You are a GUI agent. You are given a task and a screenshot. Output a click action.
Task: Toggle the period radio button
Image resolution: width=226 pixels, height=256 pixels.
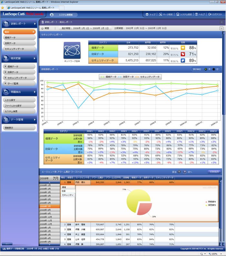click(x=42, y=28)
